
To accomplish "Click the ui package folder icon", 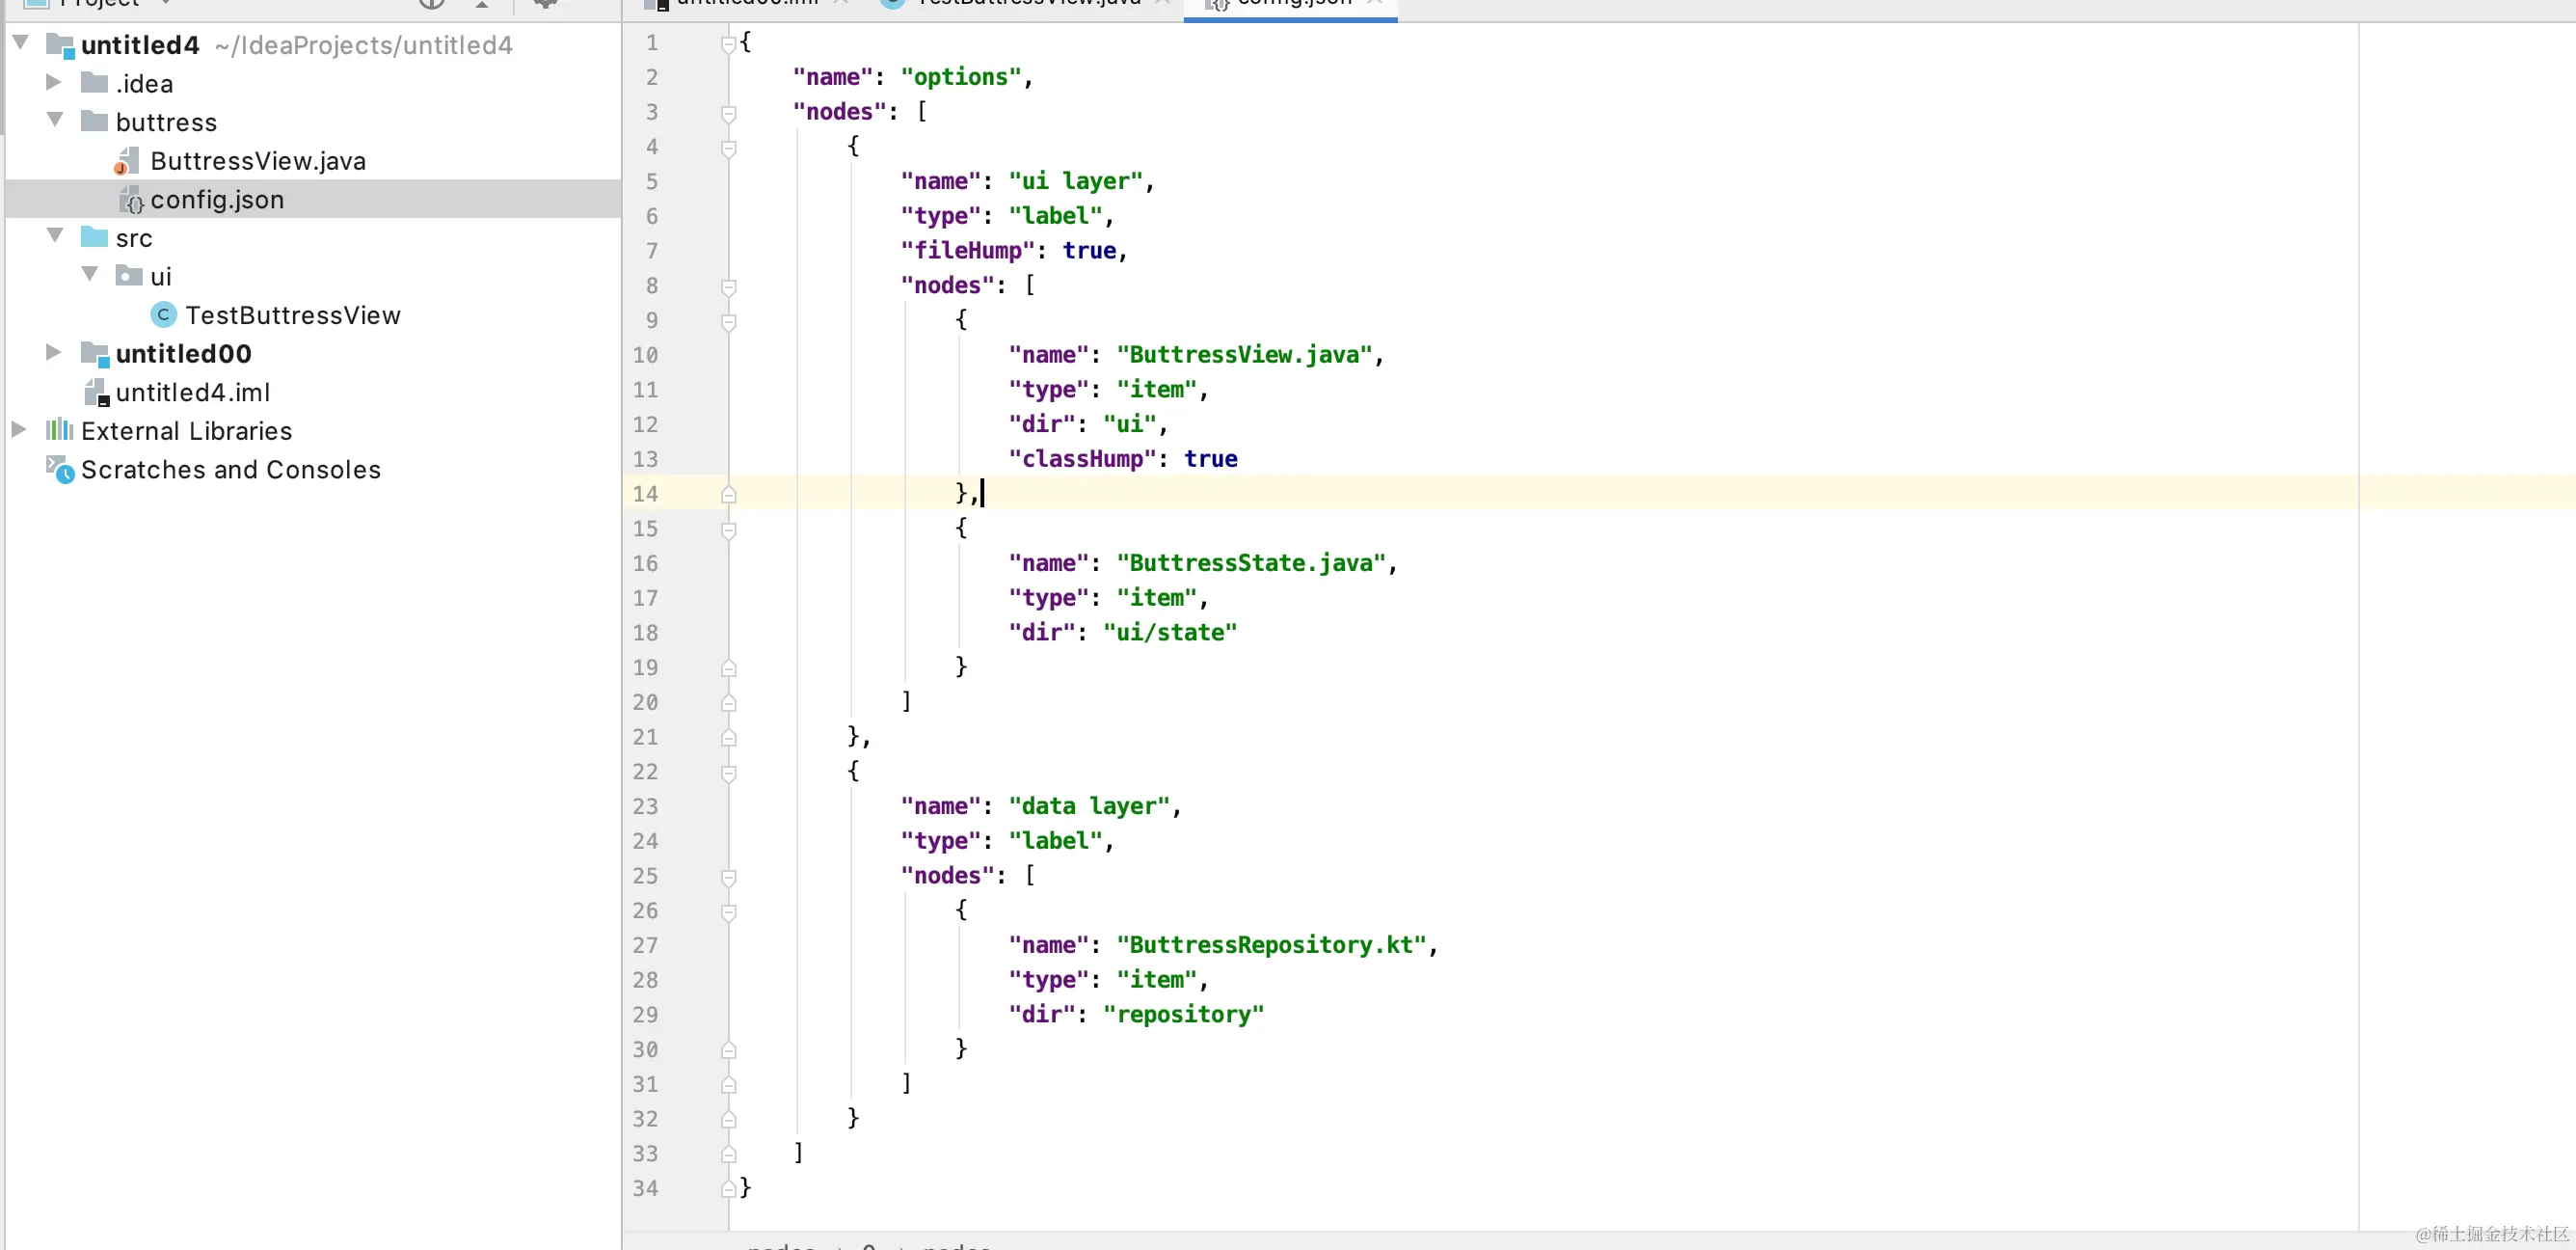I will click(129, 275).
